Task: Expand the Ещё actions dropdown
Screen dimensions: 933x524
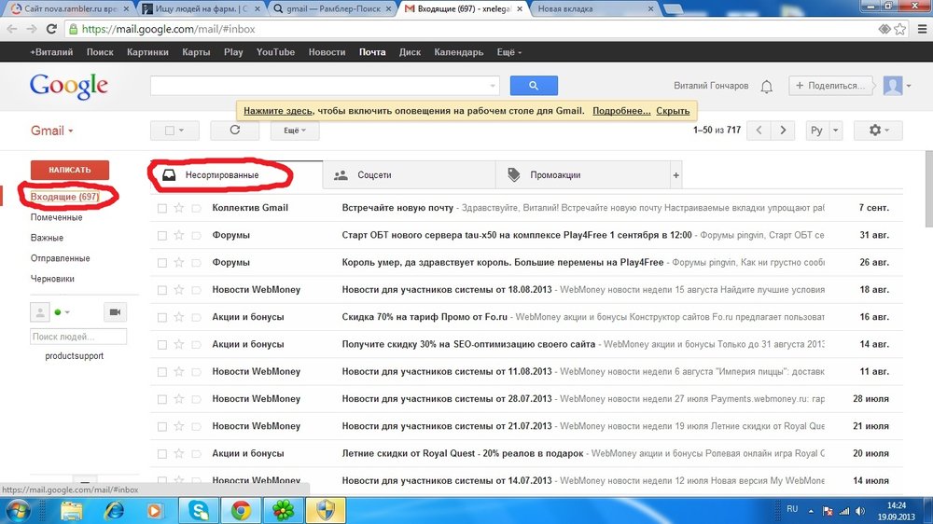Action: pos(294,131)
